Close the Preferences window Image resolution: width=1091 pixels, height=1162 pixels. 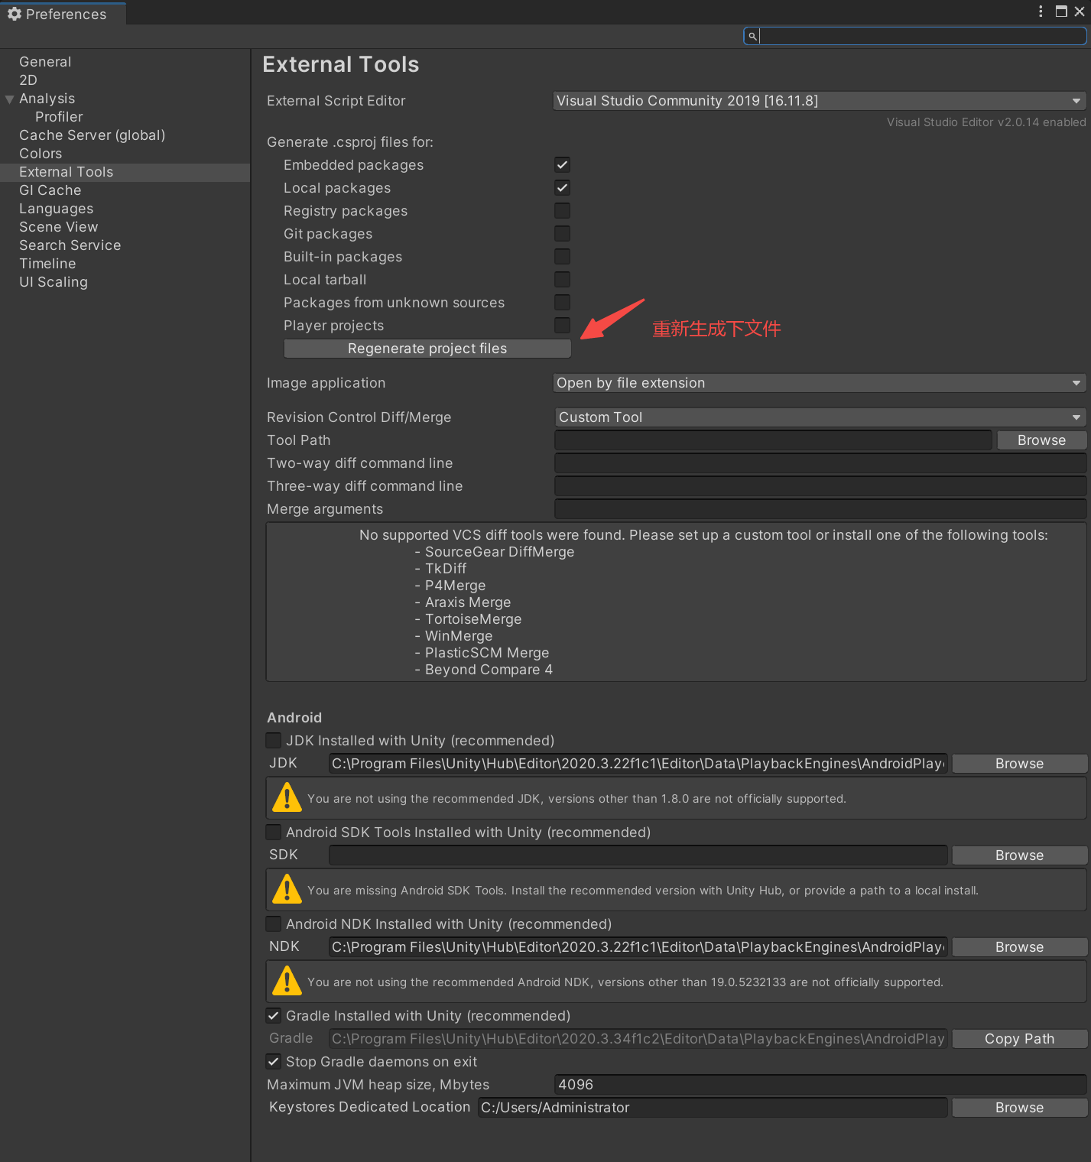pyautogui.click(x=1080, y=11)
